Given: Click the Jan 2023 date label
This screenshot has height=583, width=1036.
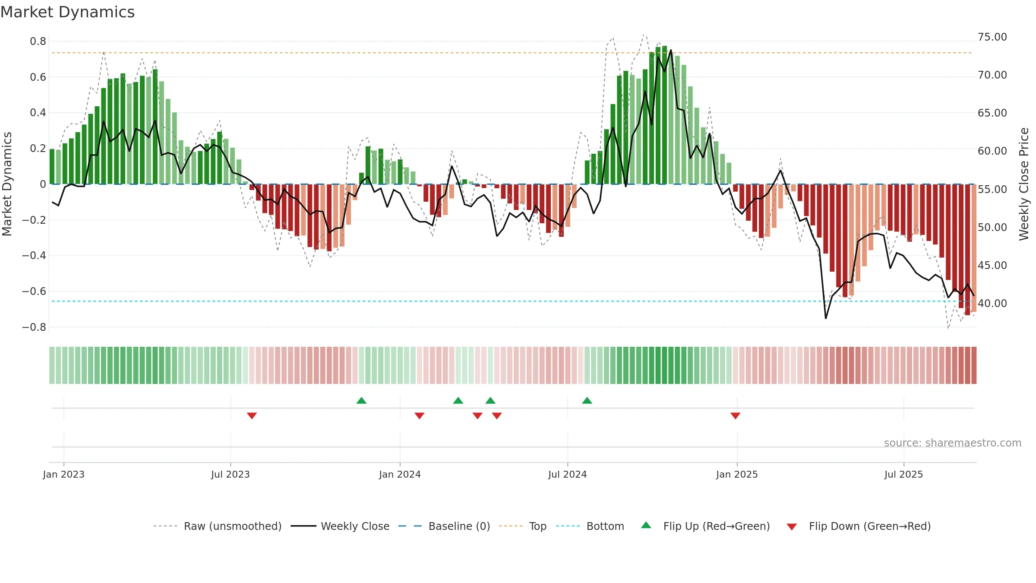Looking at the screenshot, I should (x=64, y=474).
